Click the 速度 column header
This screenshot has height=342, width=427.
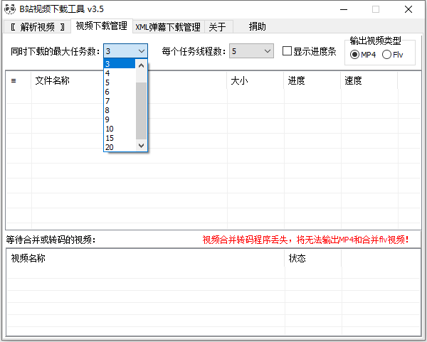coord(369,80)
